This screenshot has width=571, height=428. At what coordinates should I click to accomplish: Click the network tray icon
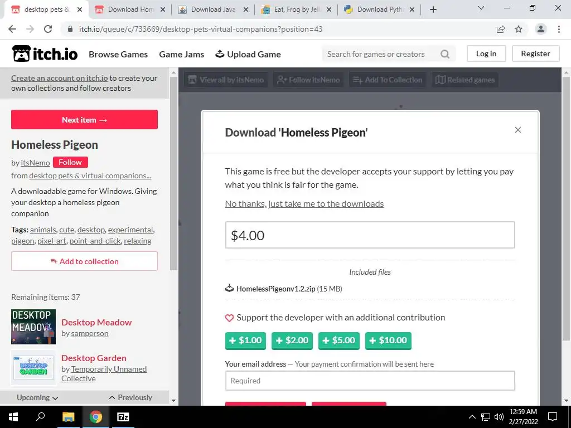click(x=486, y=417)
